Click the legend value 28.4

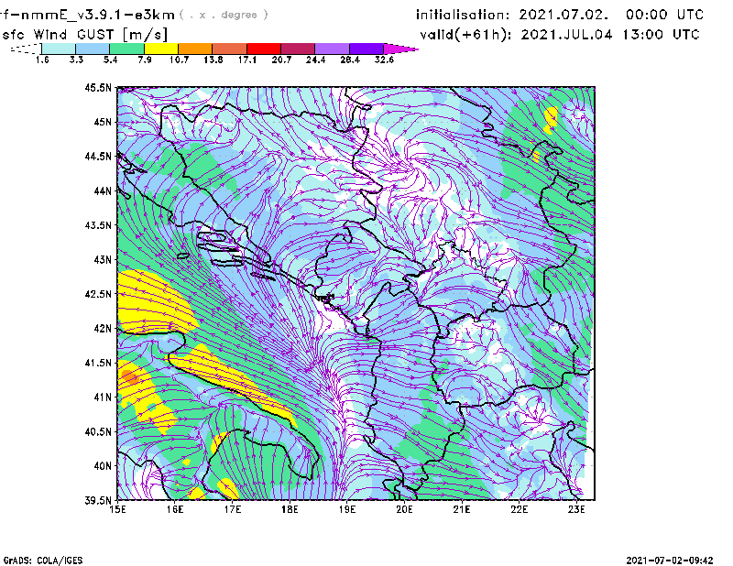350,60
